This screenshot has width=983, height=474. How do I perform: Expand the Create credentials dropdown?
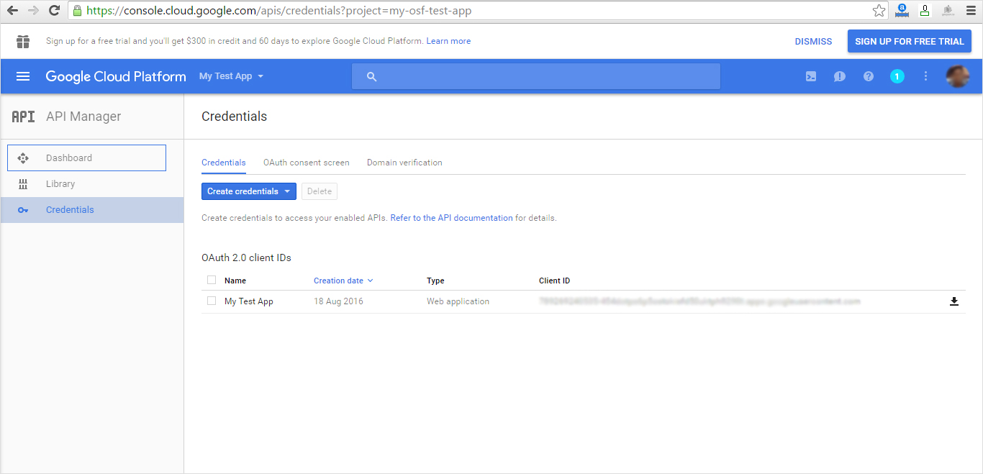click(249, 191)
